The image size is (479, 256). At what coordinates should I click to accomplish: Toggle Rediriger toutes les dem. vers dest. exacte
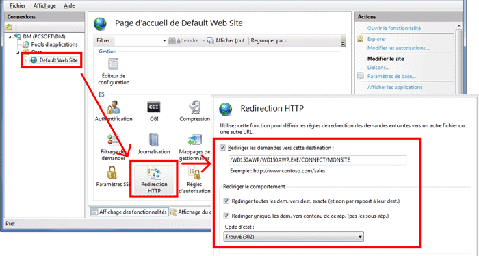(x=226, y=201)
